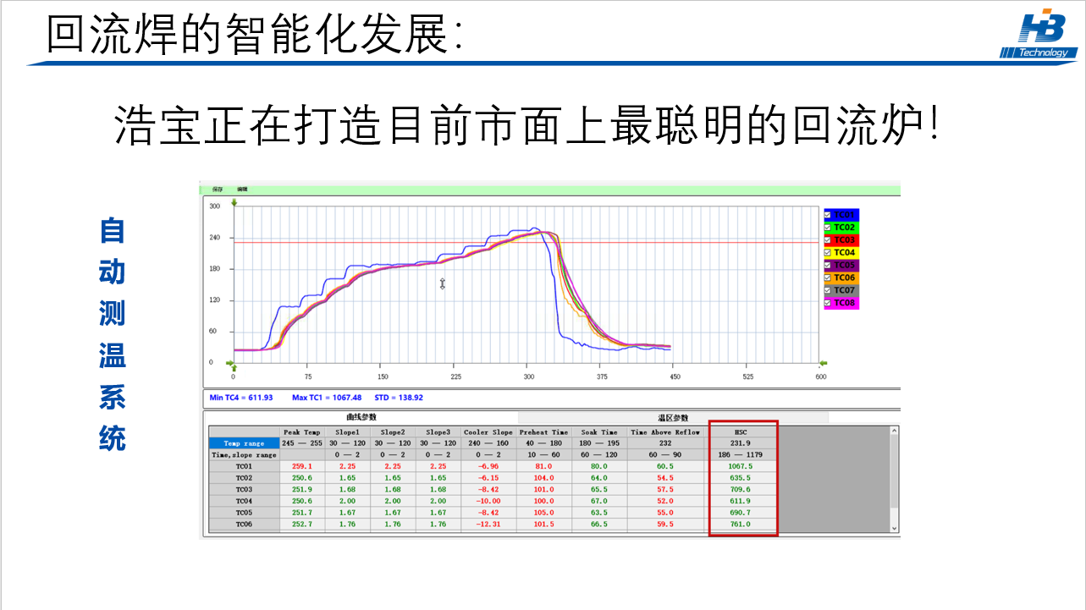This screenshot has width=1086, height=610.
Task: Select the Preheat Time column header
Action: [x=543, y=432]
